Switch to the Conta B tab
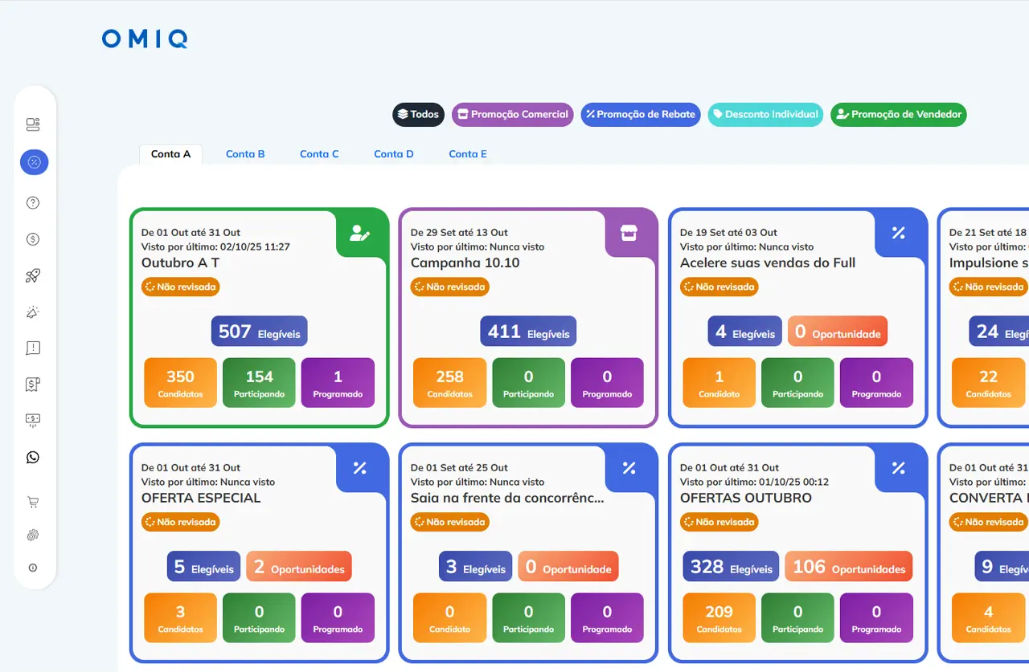 coord(245,154)
